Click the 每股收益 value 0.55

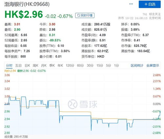coord(24,46)
